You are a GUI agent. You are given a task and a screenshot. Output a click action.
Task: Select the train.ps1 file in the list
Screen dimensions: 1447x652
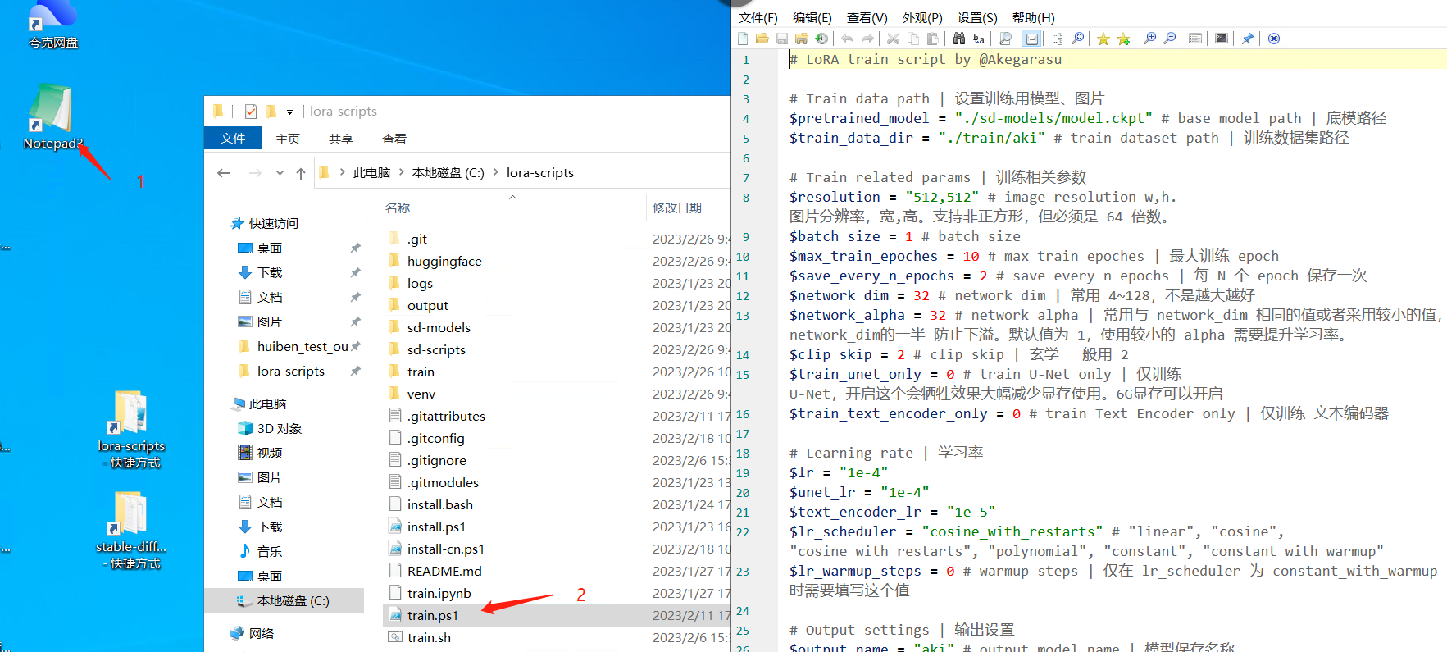coord(433,615)
